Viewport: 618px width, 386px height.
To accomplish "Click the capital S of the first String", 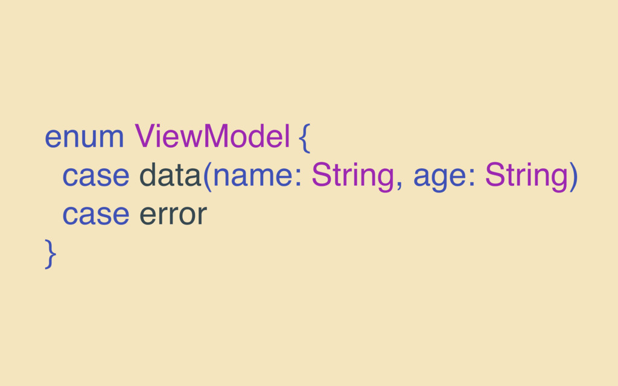I will tap(321, 174).
